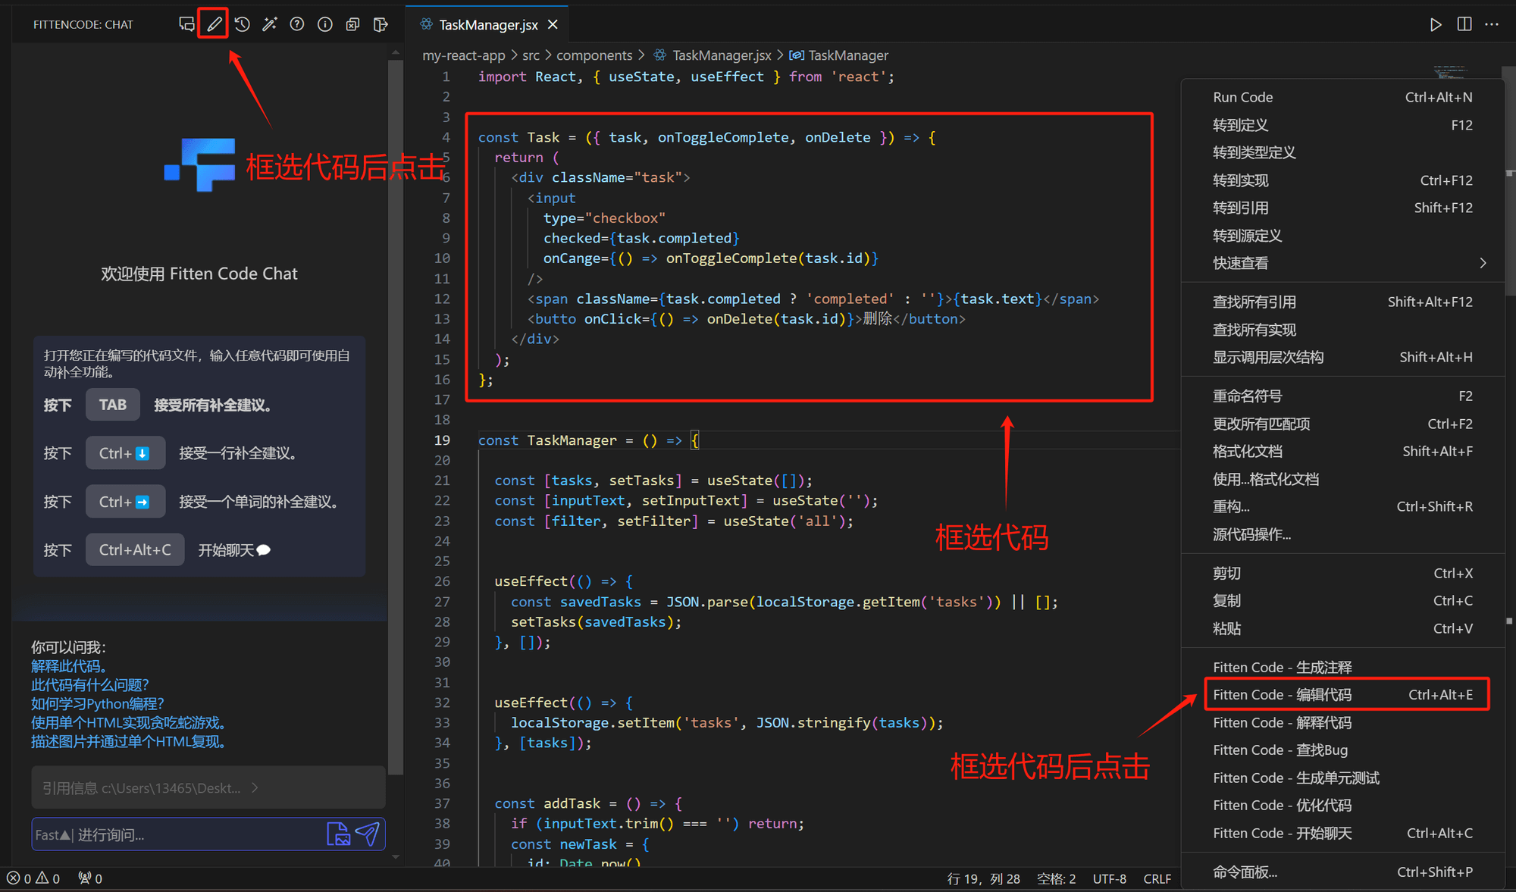This screenshot has width=1516, height=892.
Task: Click the clear-all windows icon
Action: pos(352,24)
